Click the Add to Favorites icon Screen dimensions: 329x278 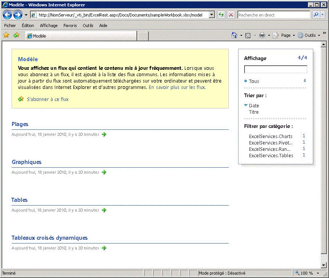click(16, 35)
